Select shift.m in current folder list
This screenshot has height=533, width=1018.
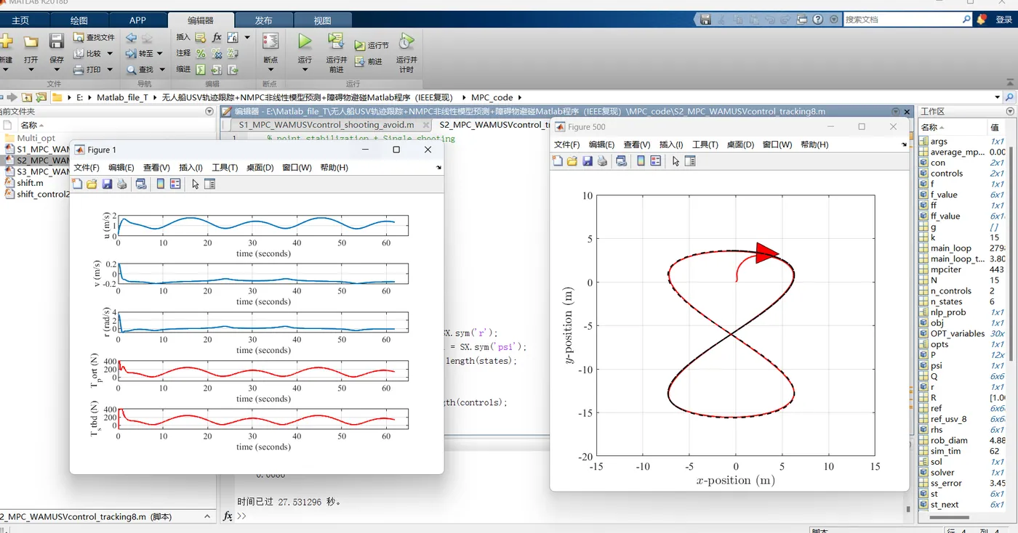coord(30,183)
